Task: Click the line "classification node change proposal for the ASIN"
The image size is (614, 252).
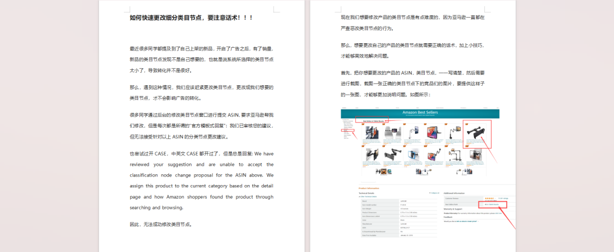Action: pos(201,175)
